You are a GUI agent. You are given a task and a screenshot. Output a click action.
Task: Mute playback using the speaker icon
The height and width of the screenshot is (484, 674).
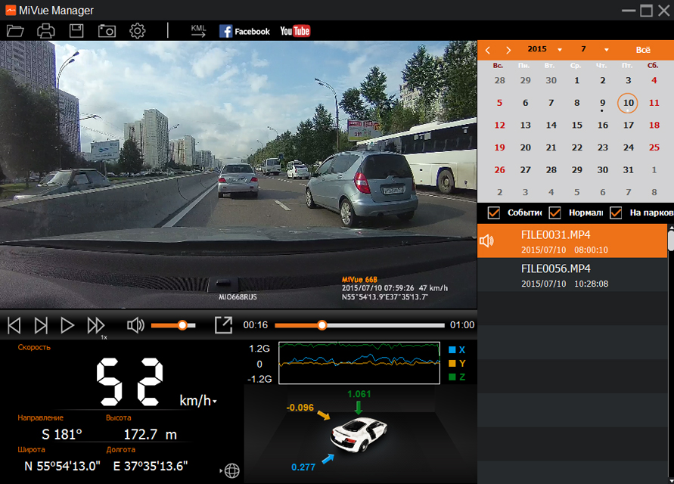[x=135, y=325]
